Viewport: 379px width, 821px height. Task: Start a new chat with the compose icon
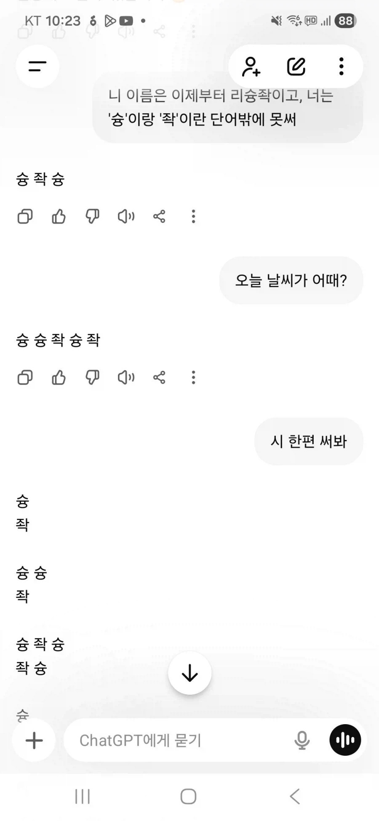(x=296, y=67)
